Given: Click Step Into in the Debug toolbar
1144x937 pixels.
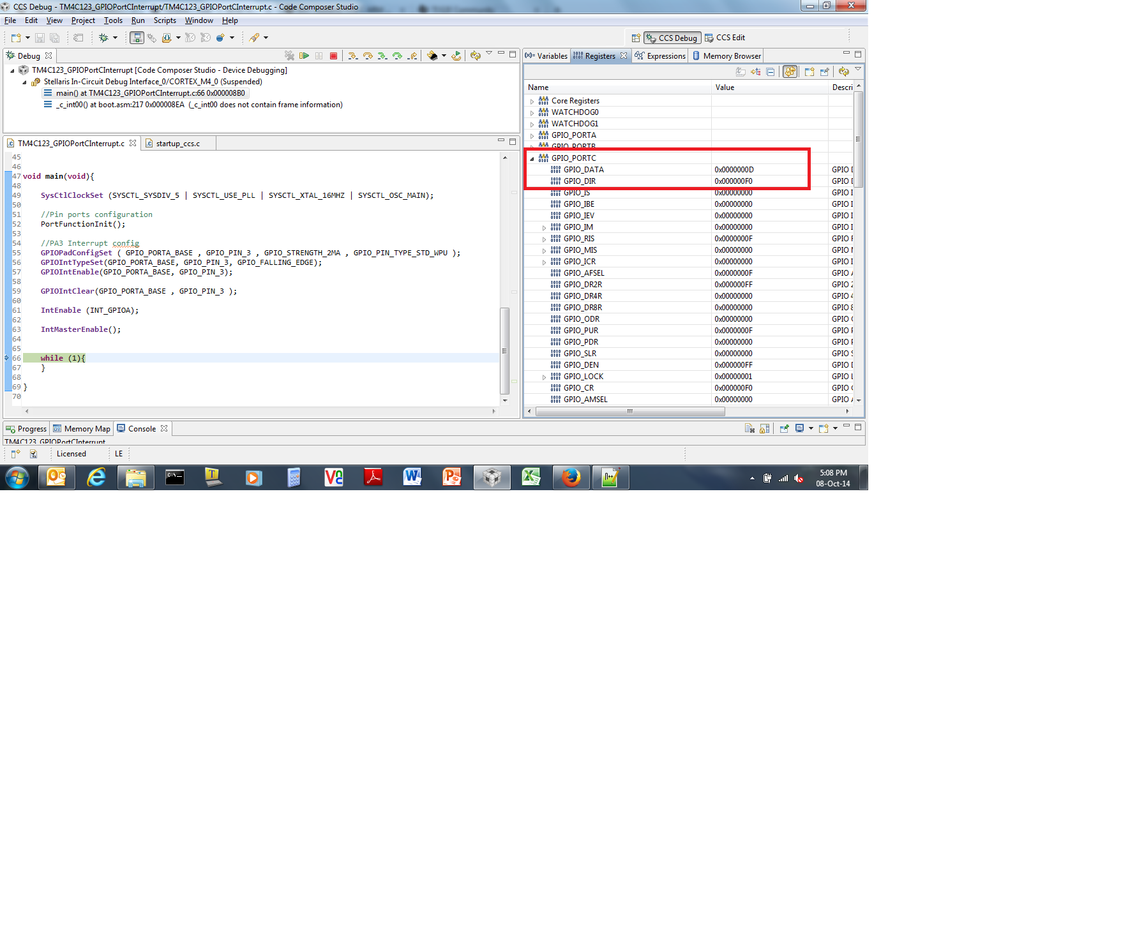Looking at the screenshot, I should pyautogui.click(x=352, y=56).
